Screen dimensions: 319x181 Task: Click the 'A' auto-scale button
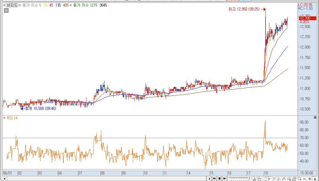[x=315, y=179]
